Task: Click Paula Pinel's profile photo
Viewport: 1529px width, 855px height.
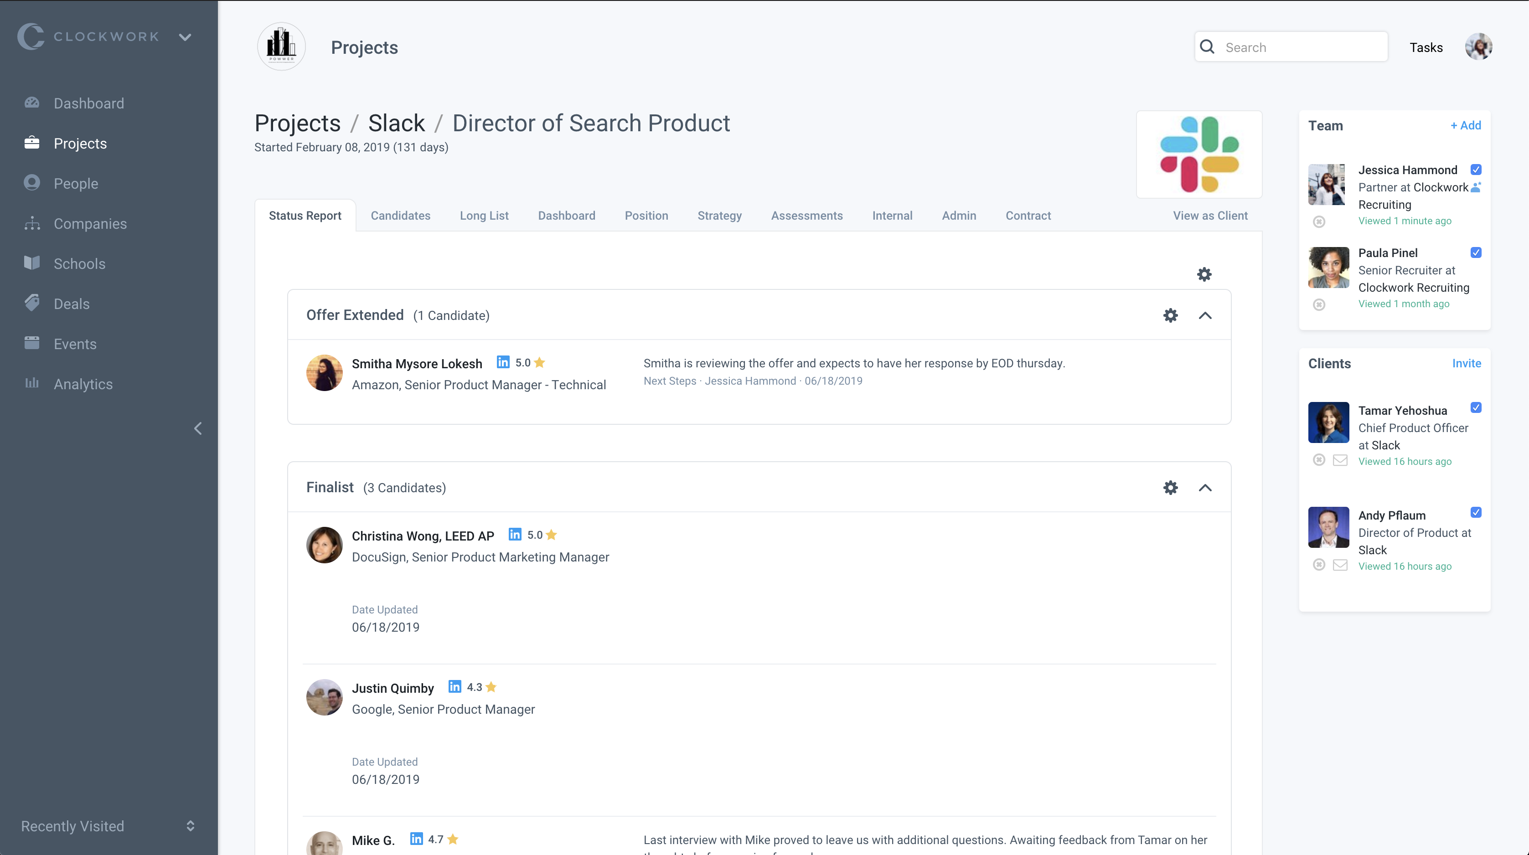Action: [1328, 268]
